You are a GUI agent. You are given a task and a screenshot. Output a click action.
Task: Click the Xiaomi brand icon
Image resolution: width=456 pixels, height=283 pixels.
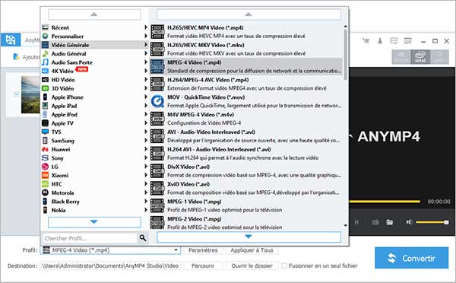[45, 175]
